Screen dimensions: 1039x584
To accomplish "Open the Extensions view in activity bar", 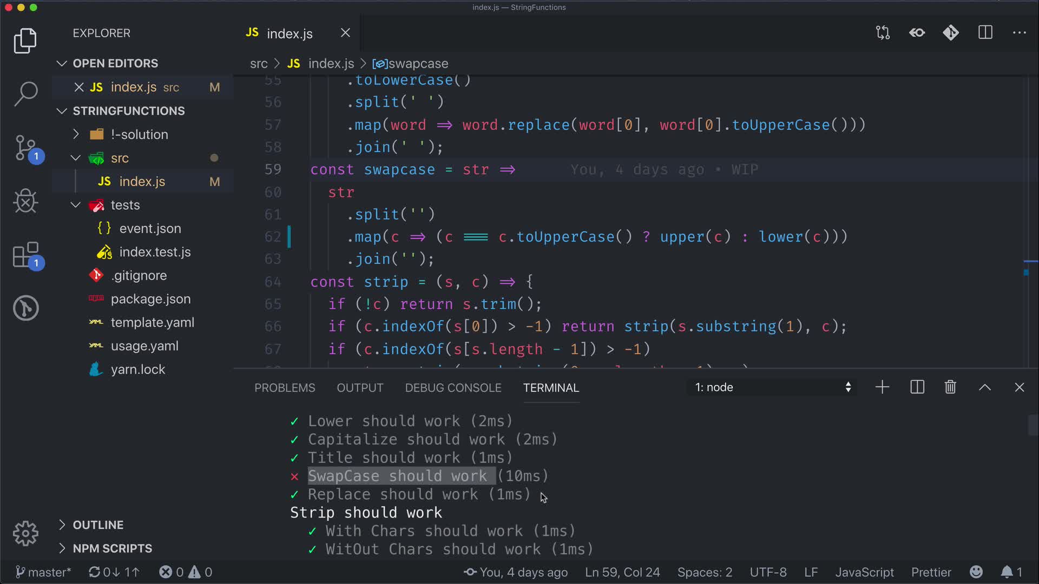I will click(x=25, y=255).
